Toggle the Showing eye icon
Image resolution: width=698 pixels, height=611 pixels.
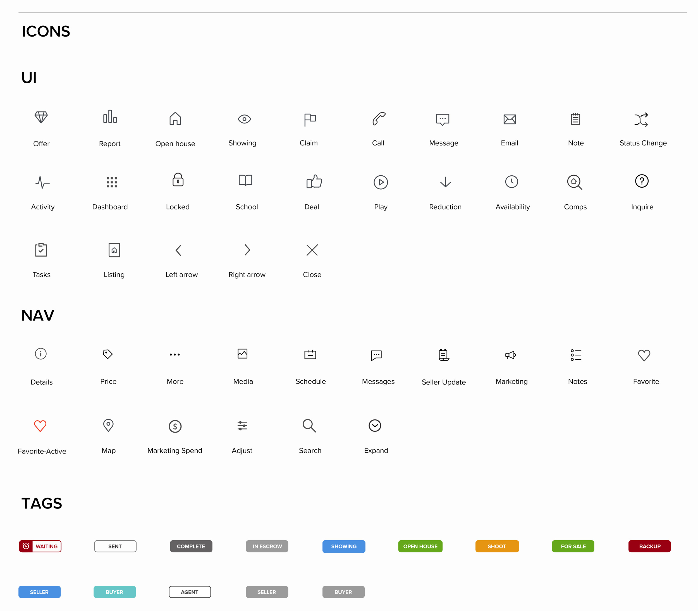pos(244,119)
